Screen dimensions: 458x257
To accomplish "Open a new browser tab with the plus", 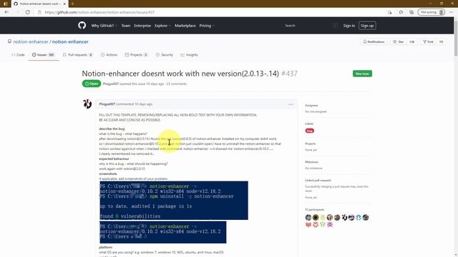I will pyautogui.click(x=73, y=4).
